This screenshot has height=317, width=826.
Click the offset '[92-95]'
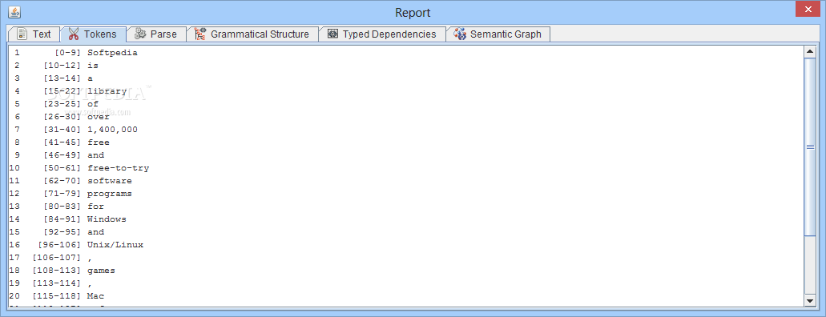pyautogui.click(x=62, y=232)
